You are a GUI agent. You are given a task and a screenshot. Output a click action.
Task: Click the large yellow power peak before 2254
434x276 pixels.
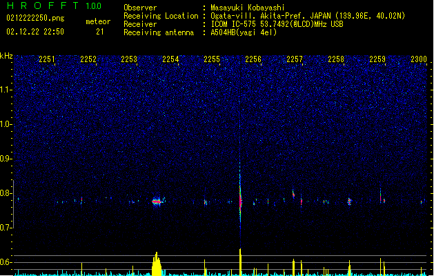point(157,264)
